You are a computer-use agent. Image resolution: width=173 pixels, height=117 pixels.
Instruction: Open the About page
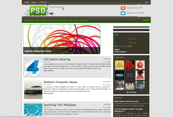point(34,2)
